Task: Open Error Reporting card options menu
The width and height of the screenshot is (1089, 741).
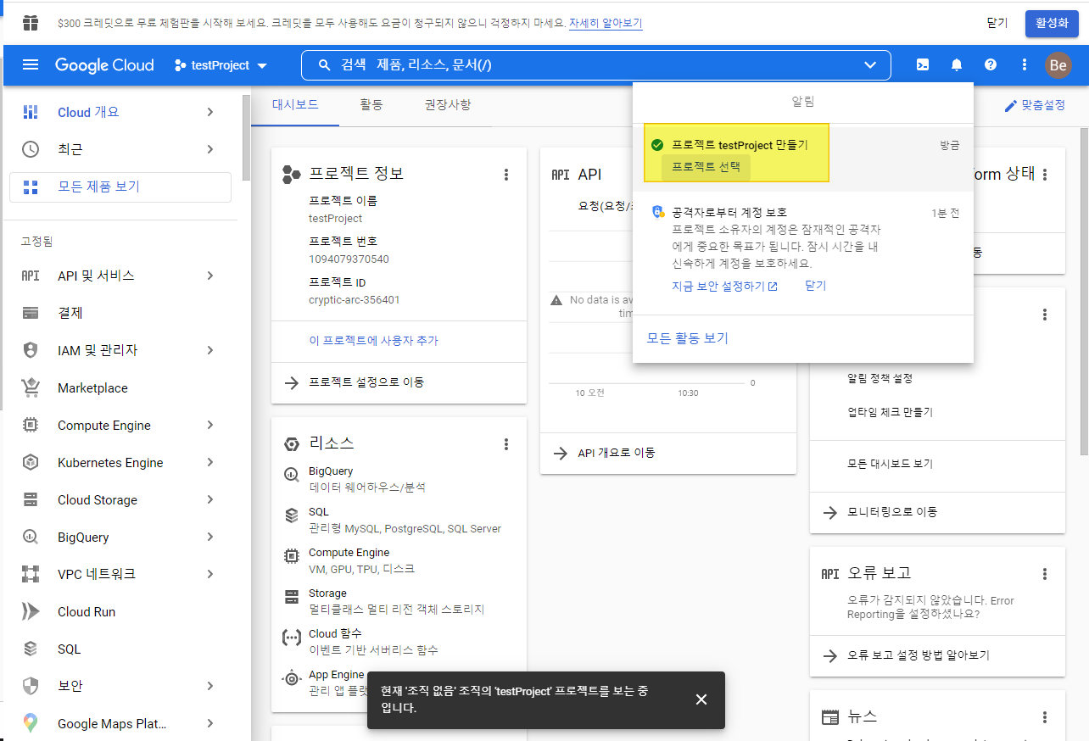Action: (x=1045, y=574)
